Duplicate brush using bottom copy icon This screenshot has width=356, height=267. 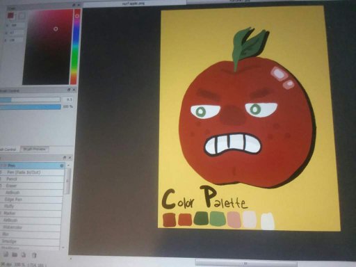[x=24, y=254]
